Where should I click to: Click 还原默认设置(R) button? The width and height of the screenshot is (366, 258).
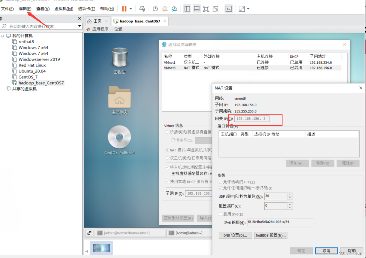point(178,218)
